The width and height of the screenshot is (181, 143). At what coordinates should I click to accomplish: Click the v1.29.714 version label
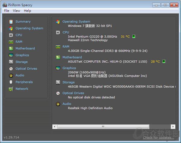[11, 137]
